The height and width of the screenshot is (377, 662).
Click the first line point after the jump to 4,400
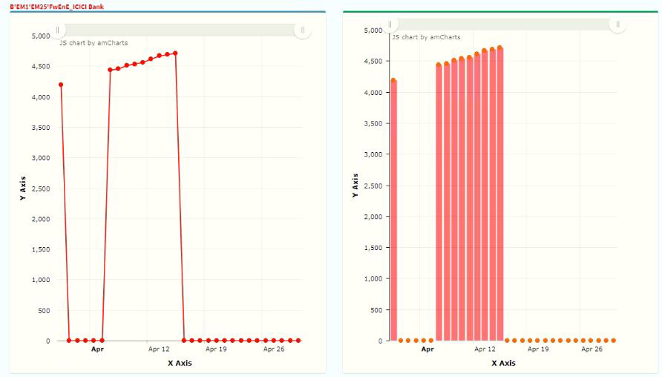click(110, 70)
